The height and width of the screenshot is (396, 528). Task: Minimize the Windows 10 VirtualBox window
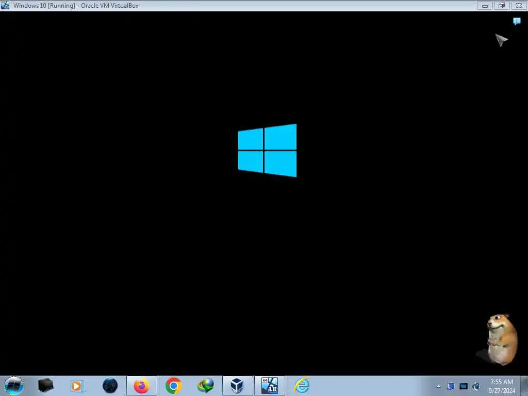485,5
